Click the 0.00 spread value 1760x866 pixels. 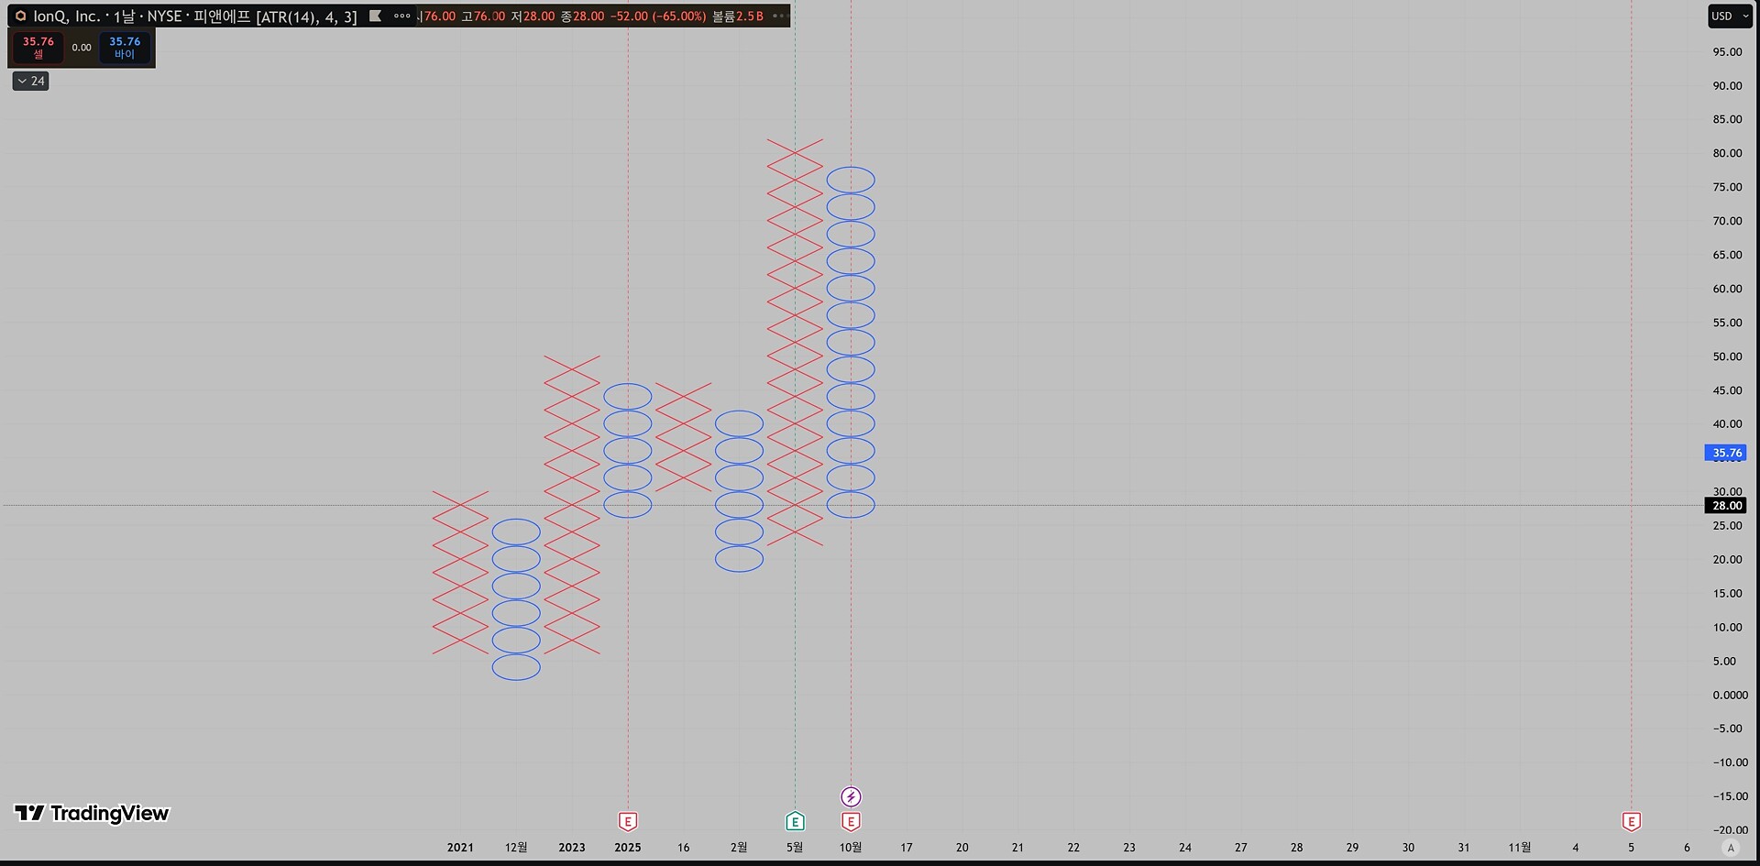point(82,48)
